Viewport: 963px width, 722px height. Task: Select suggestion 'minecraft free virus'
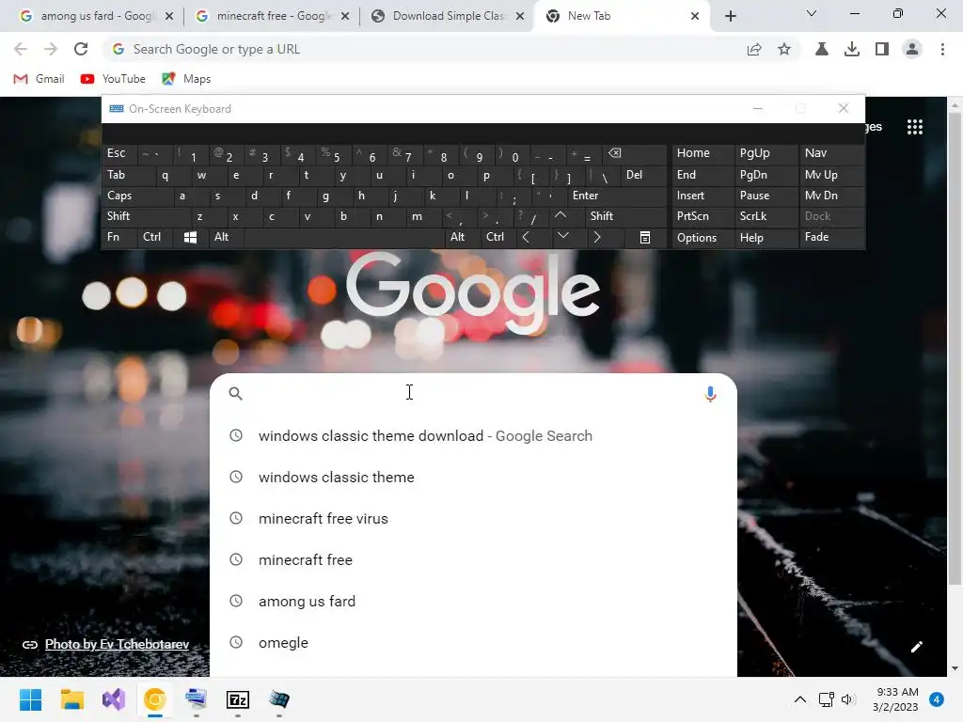pyautogui.click(x=473, y=519)
